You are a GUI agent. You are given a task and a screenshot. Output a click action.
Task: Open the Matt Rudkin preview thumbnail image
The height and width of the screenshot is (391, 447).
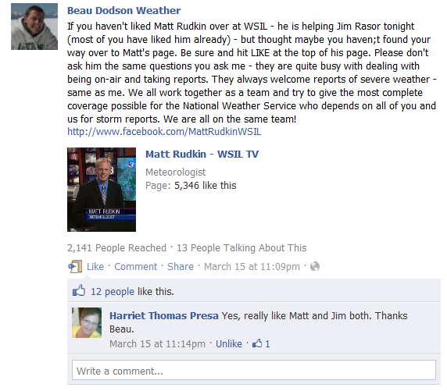[102, 190]
